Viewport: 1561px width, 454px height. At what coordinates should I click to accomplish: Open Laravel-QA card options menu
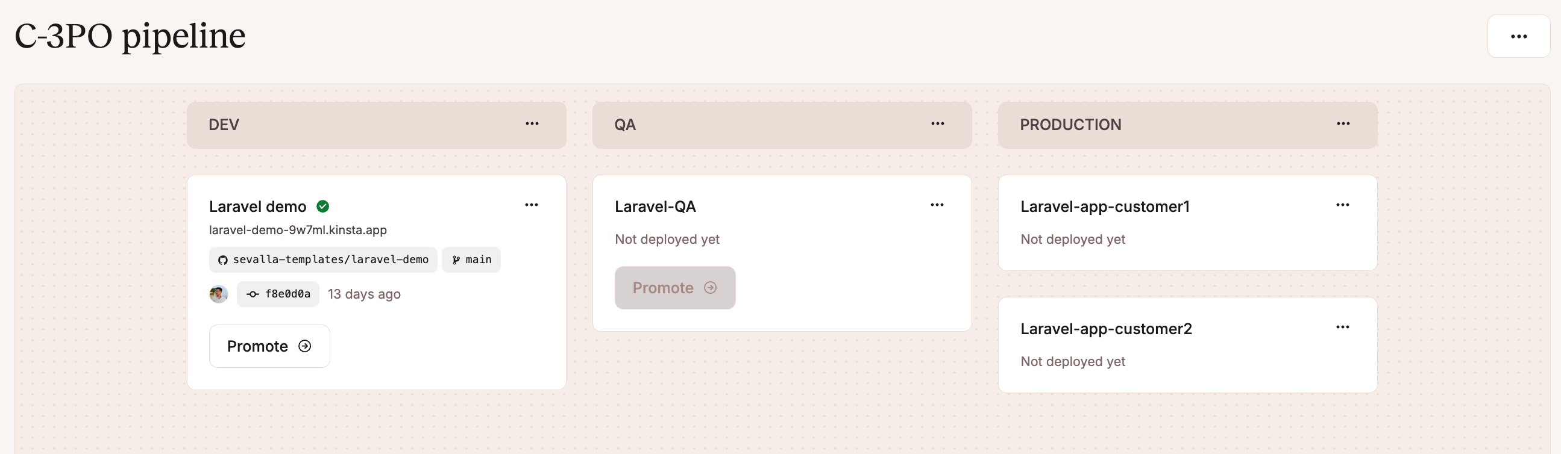point(936,205)
